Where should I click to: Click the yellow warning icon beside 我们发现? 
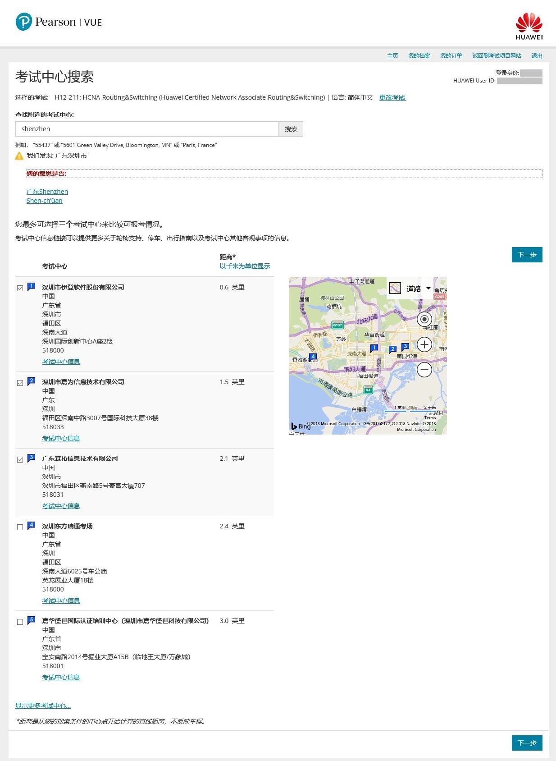(19, 156)
